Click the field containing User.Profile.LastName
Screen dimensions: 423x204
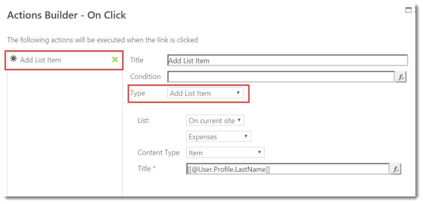pyautogui.click(x=287, y=169)
